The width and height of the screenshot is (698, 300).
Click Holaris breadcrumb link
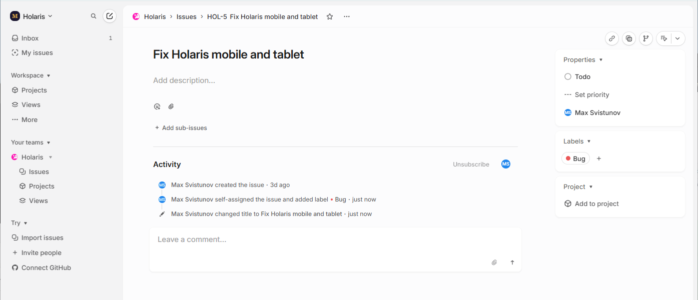[155, 16]
